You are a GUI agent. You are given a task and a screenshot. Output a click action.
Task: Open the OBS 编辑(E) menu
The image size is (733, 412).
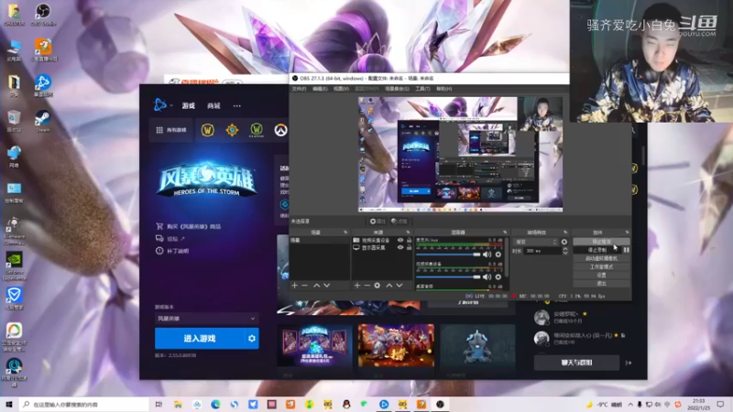pyautogui.click(x=320, y=89)
